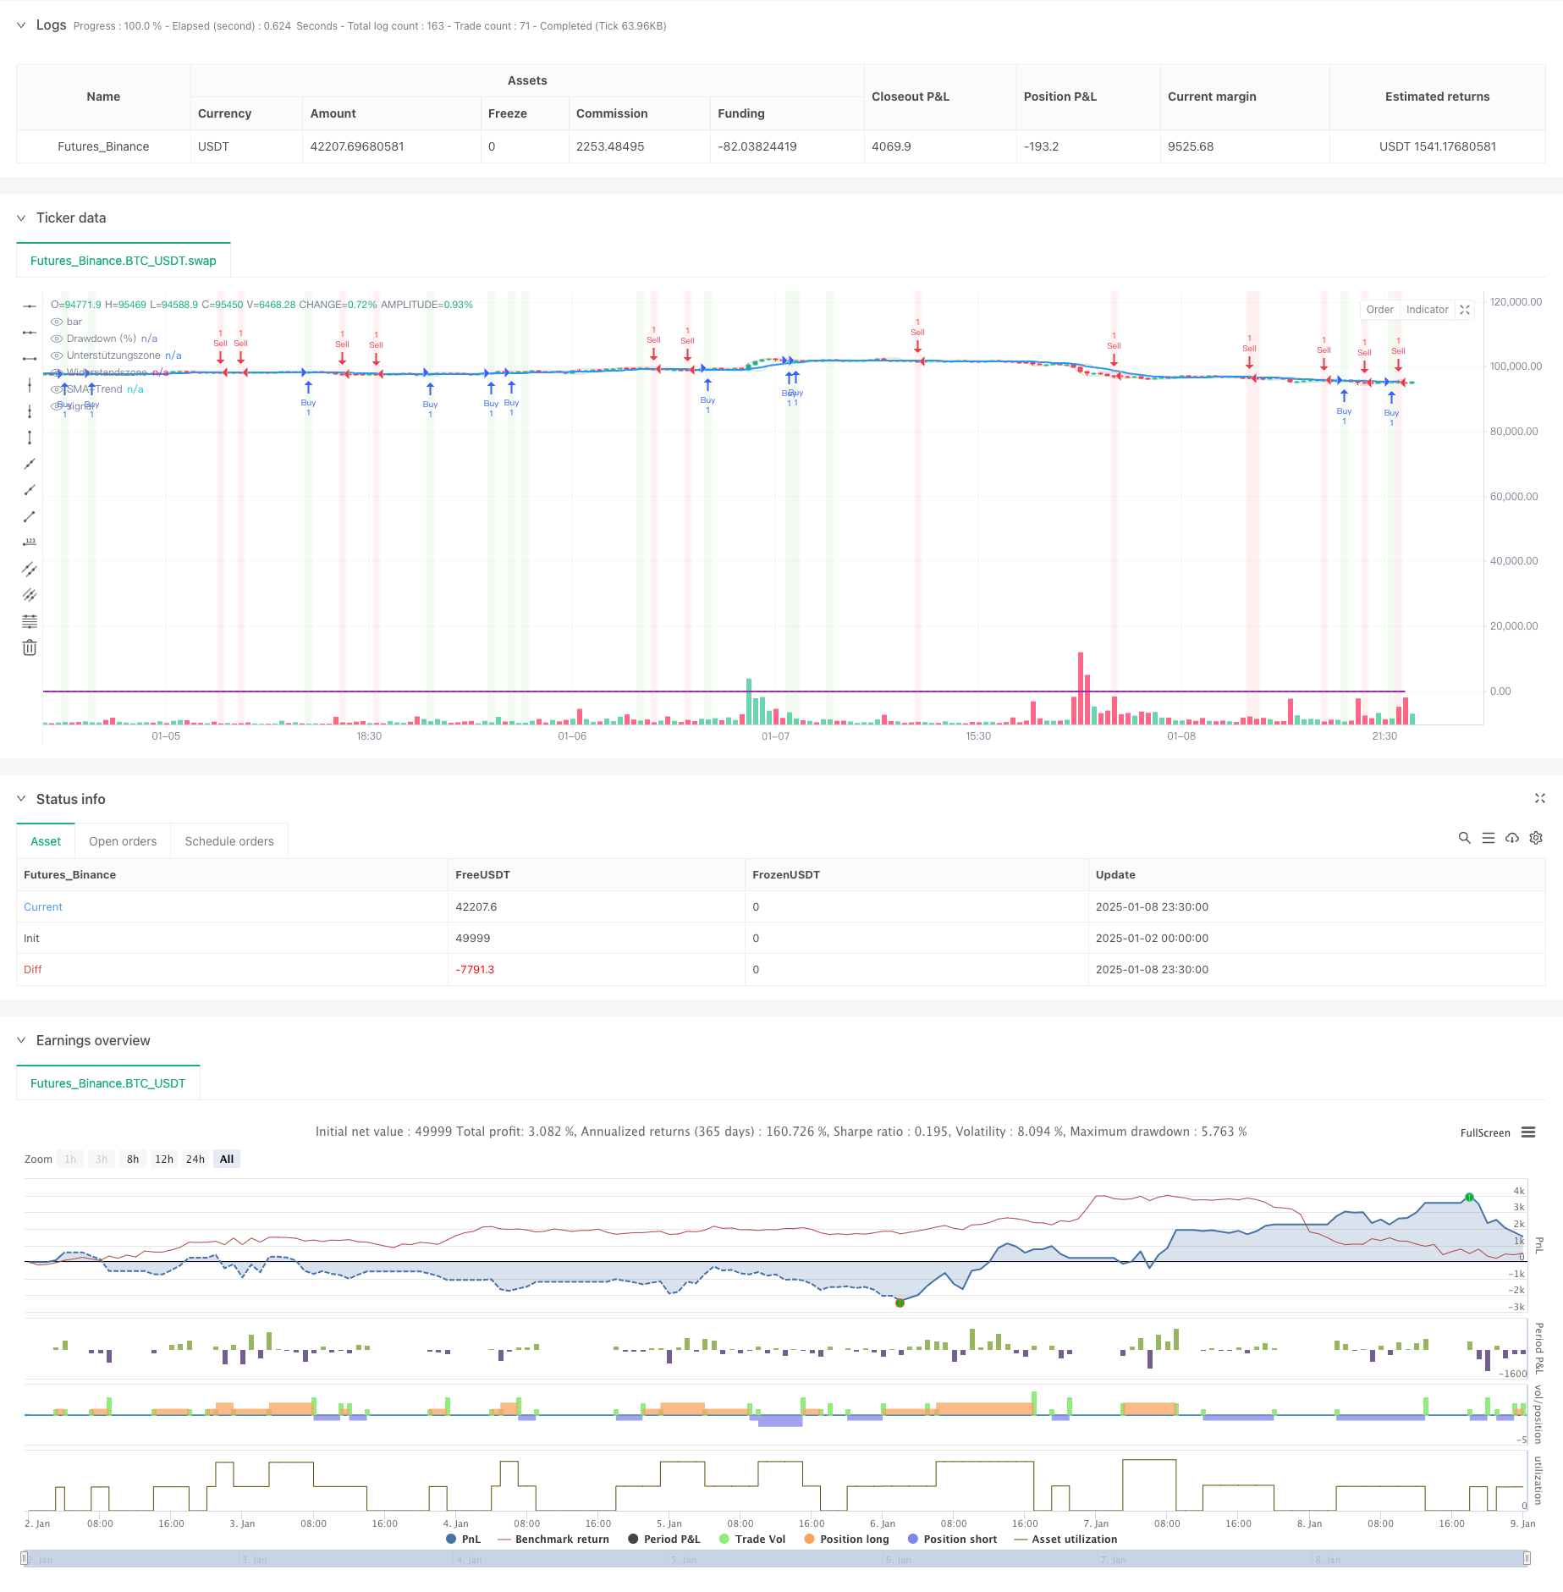
Task: Click the right handle of range navigator
Action: click(1527, 1558)
